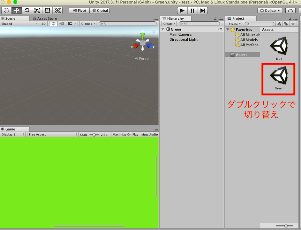
Task: Select the Rect transform tool
Action: pos(47,10)
